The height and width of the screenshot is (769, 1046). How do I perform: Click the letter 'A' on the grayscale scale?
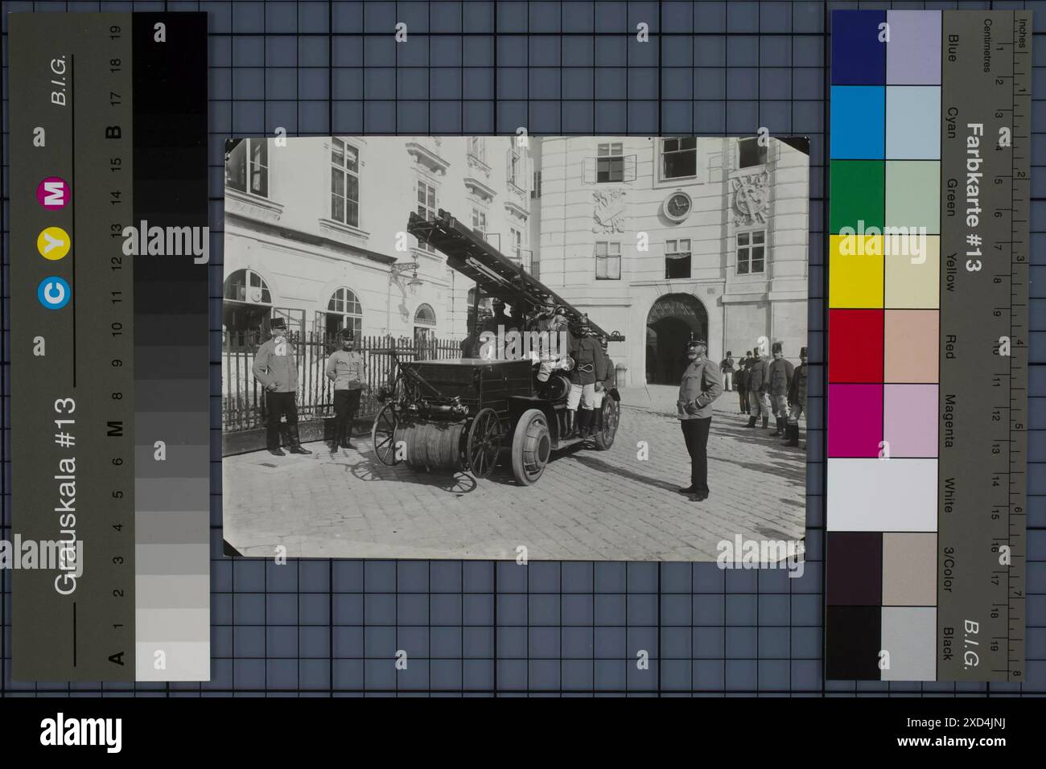116,658
